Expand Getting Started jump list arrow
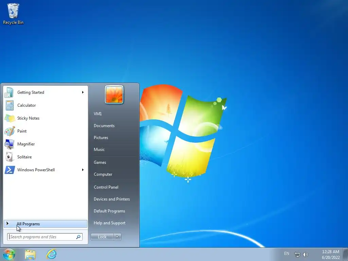Viewport: 348px width, 261px height. (83, 92)
